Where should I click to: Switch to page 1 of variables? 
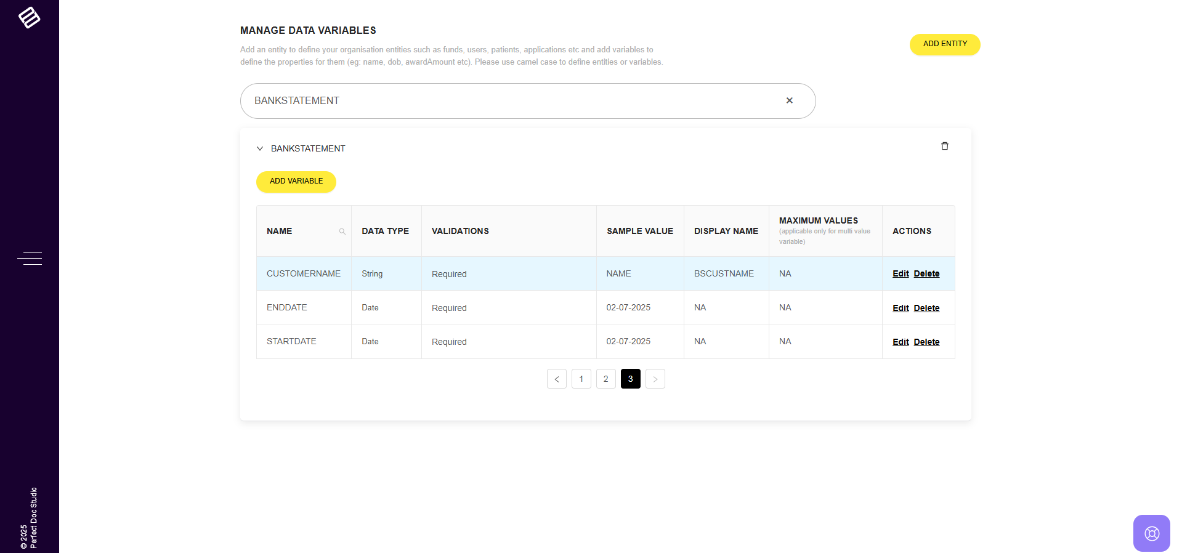(x=581, y=379)
